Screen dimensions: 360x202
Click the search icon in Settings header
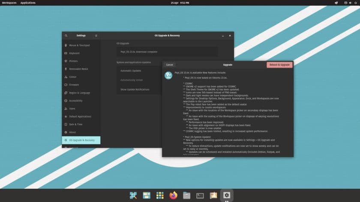point(66,36)
